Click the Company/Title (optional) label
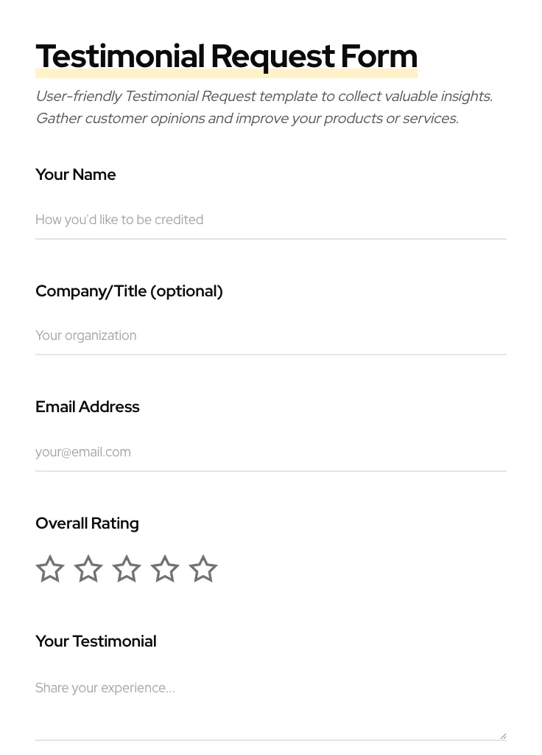542x755 pixels. pos(129,290)
